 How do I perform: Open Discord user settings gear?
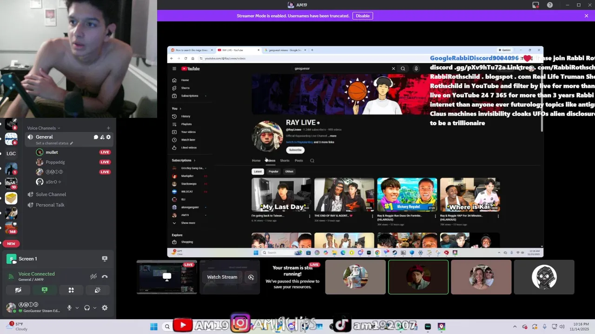[105, 308]
